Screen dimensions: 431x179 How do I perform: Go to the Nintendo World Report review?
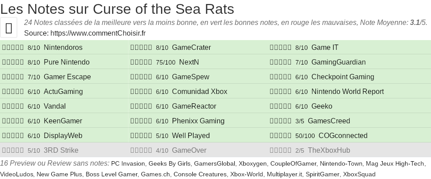[348, 92]
